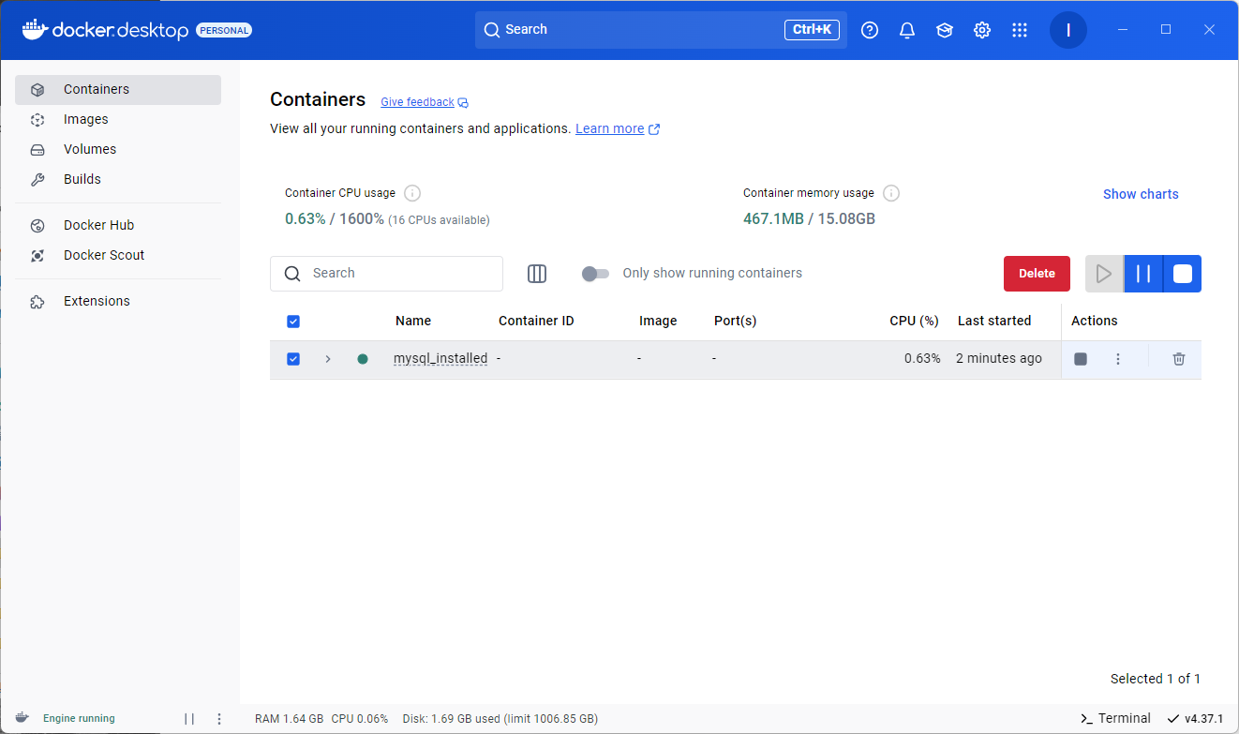Click the Image column header
The height and width of the screenshot is (734, 1239).
(x=658, y=321)
